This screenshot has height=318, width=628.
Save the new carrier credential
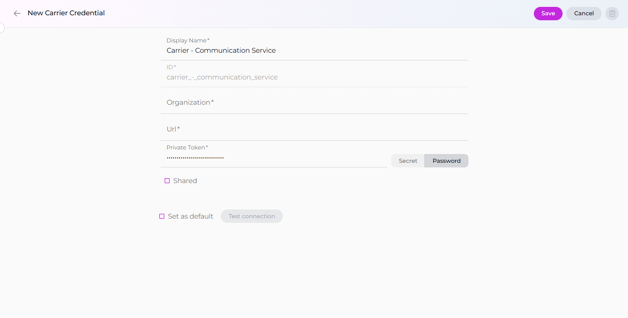[548, 13]
